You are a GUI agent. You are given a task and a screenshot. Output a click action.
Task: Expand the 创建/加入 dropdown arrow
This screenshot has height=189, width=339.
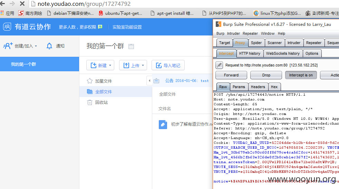point(36,46)
